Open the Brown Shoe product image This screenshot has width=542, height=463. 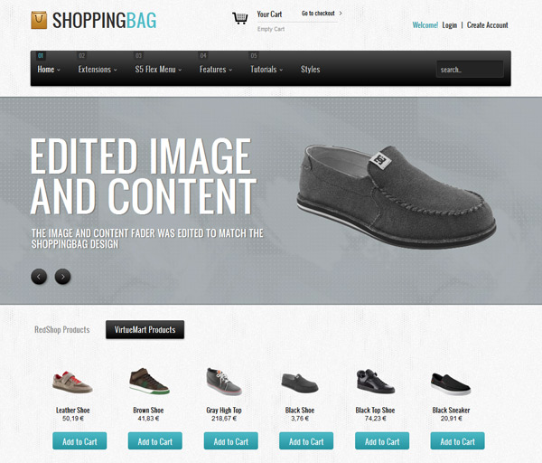click(149, 381)
